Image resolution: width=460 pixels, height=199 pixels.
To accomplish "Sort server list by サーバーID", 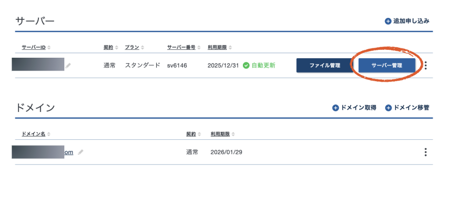I will (34, 47).
